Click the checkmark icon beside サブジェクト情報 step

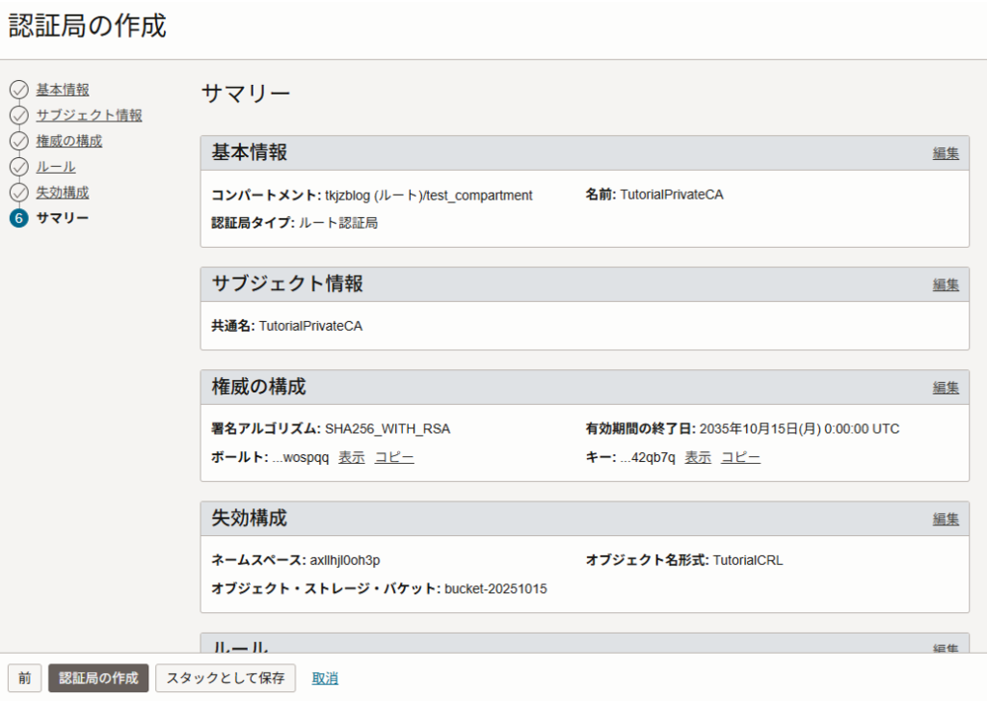18,116
